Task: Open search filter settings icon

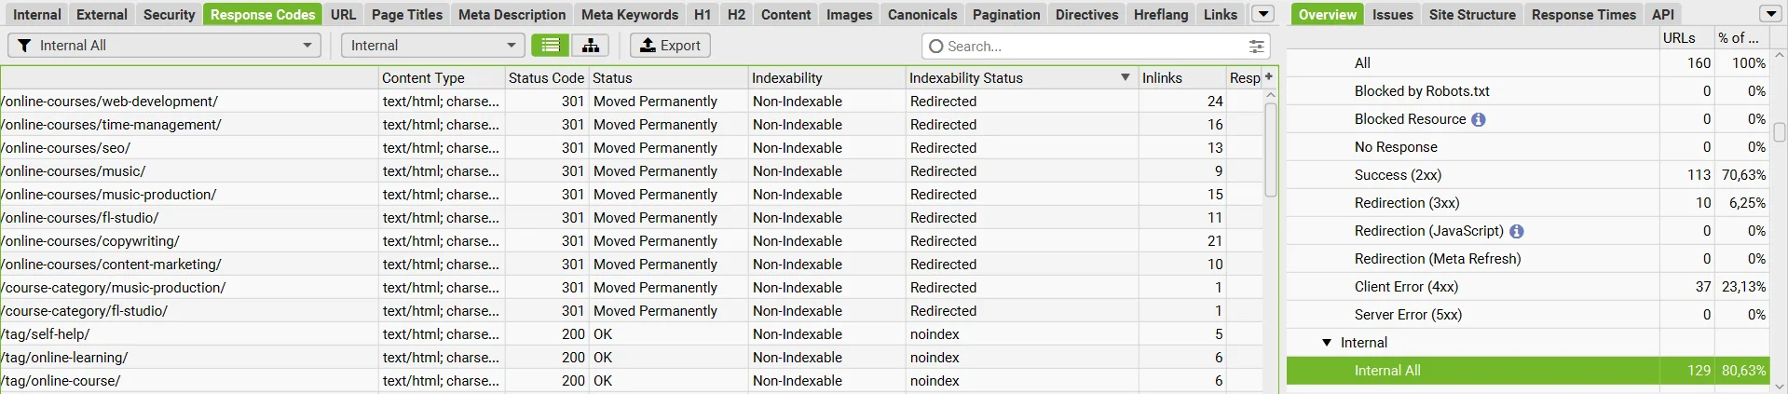Action: click(1256, 47)
